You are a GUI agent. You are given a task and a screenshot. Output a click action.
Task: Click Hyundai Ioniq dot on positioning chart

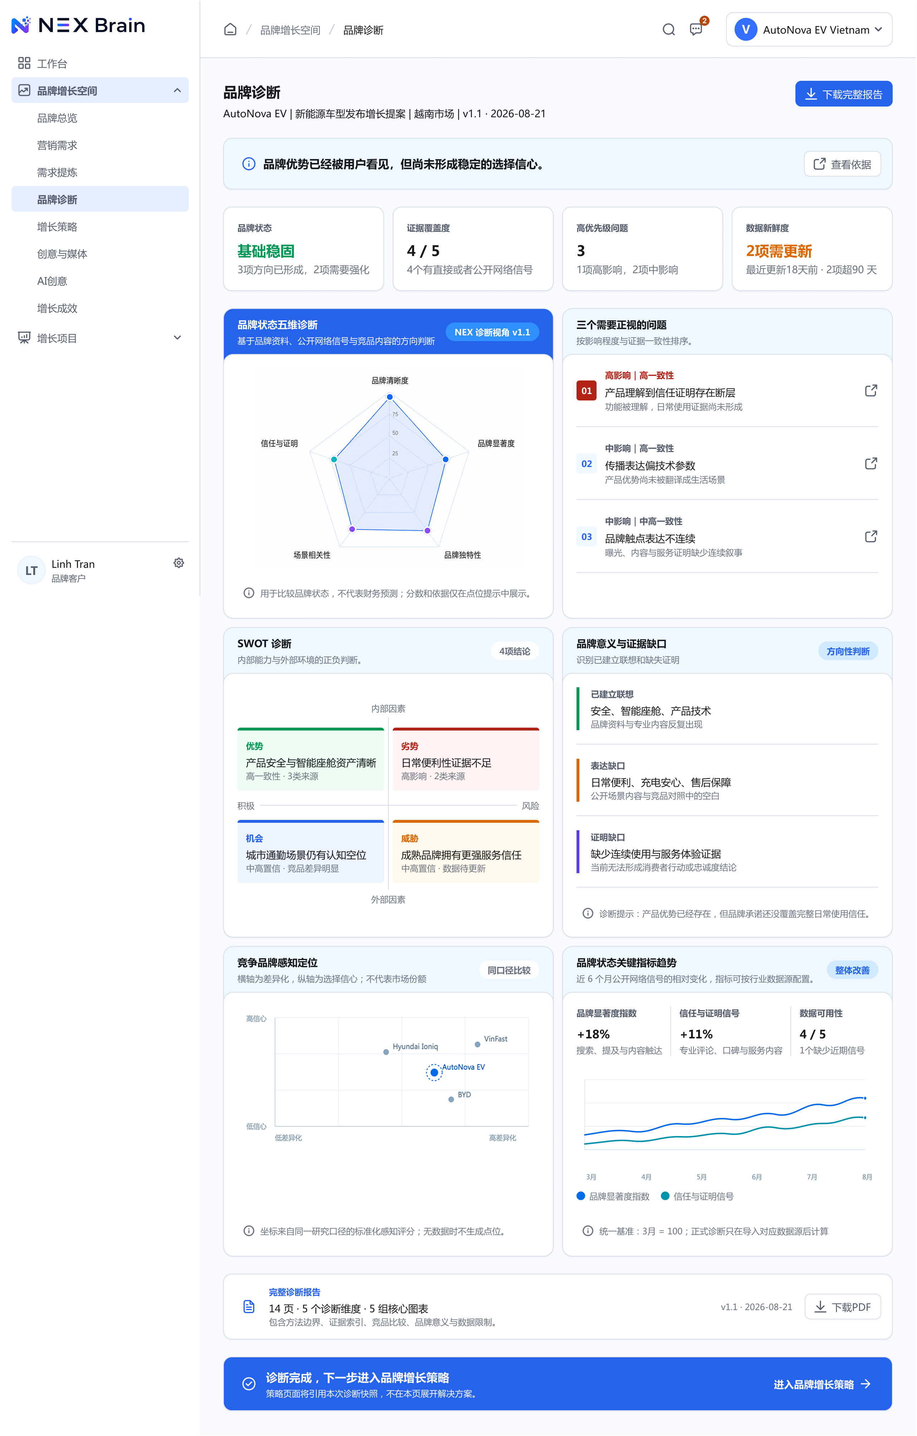click(x=386, y=1052)
